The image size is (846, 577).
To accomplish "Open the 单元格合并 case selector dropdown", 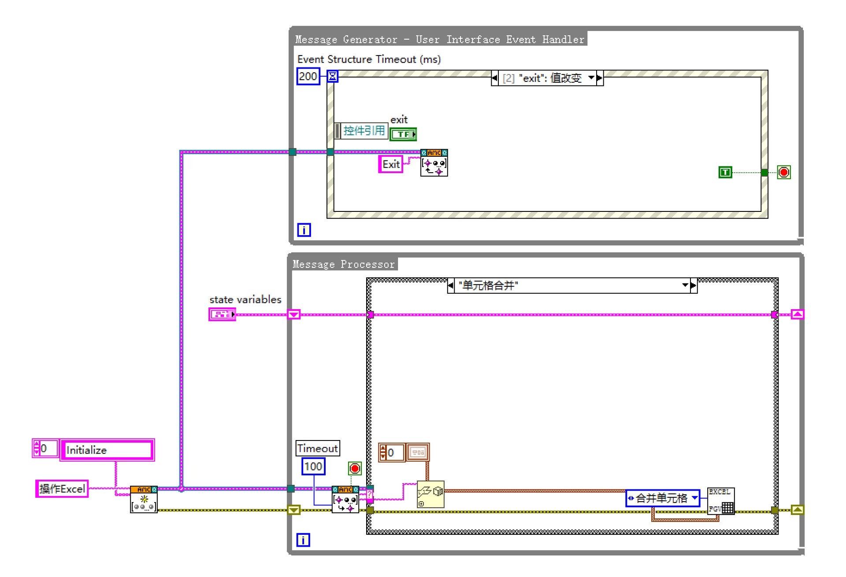I will tap(685, 285).
